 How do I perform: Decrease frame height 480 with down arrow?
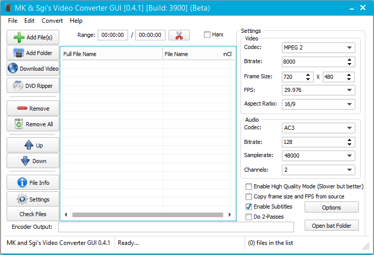tap(349, 79)
